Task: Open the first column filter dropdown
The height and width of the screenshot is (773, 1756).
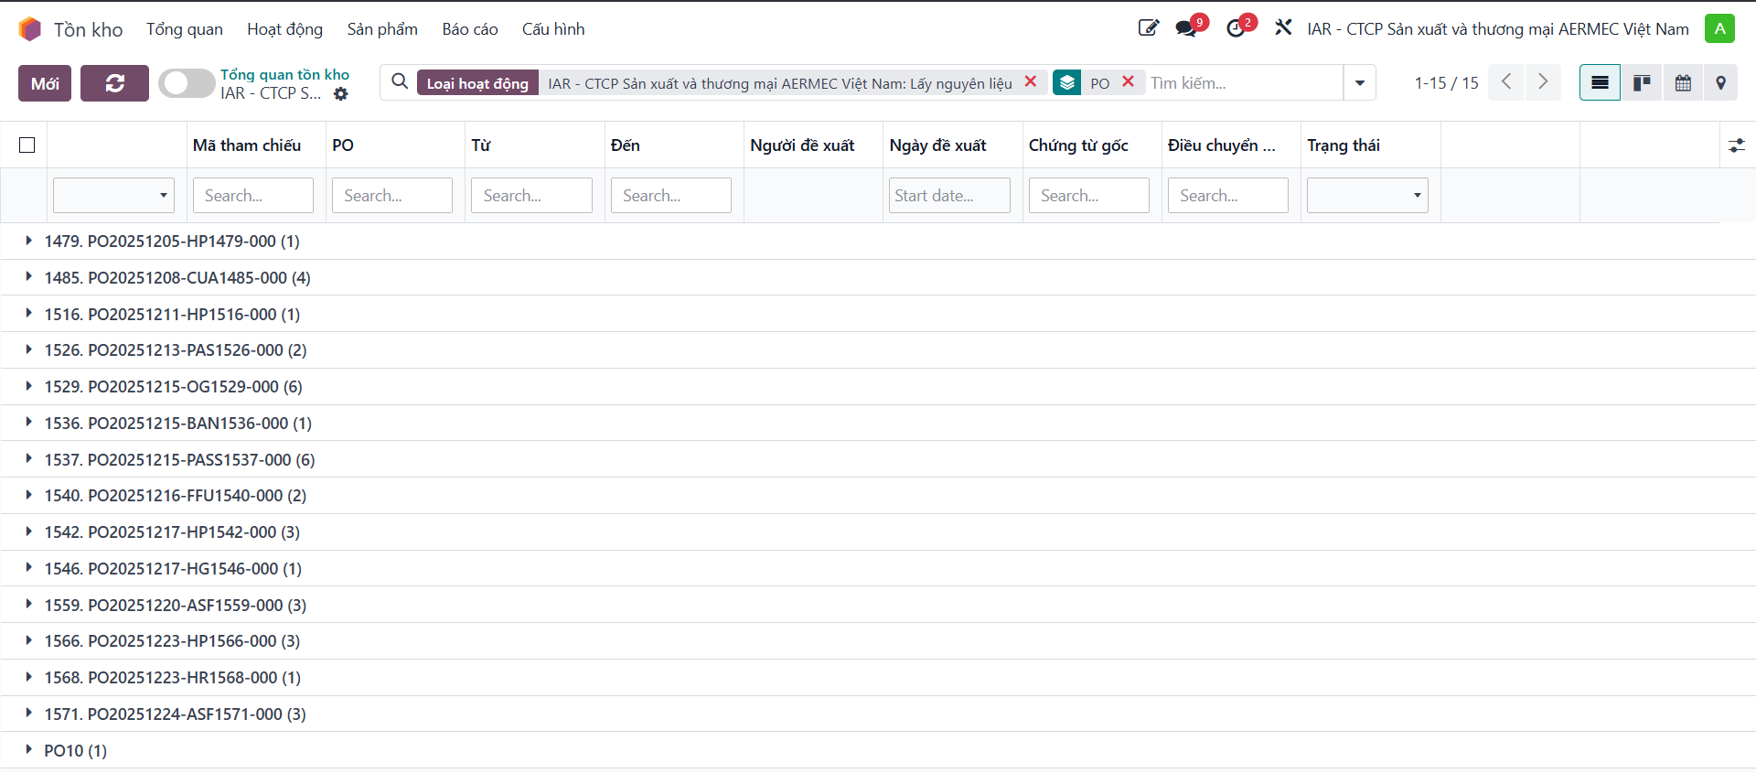Action: pyautogui.click(x=113, y=196)
